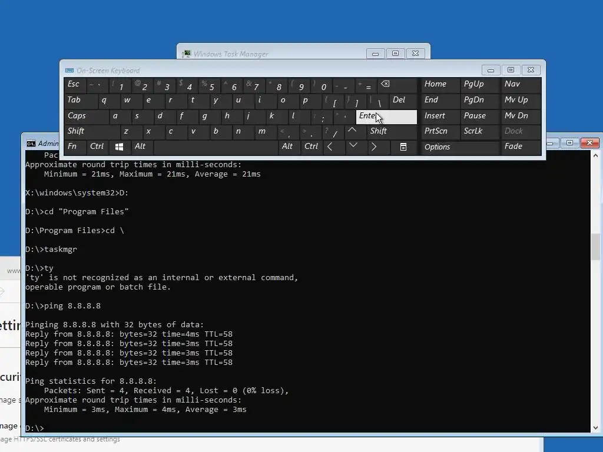
Task: Click the letter t key
Action: tap(198, 100)
